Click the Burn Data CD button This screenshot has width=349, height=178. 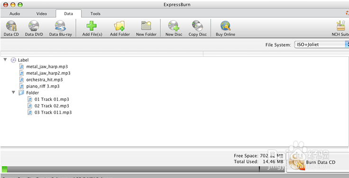point(317,162)
